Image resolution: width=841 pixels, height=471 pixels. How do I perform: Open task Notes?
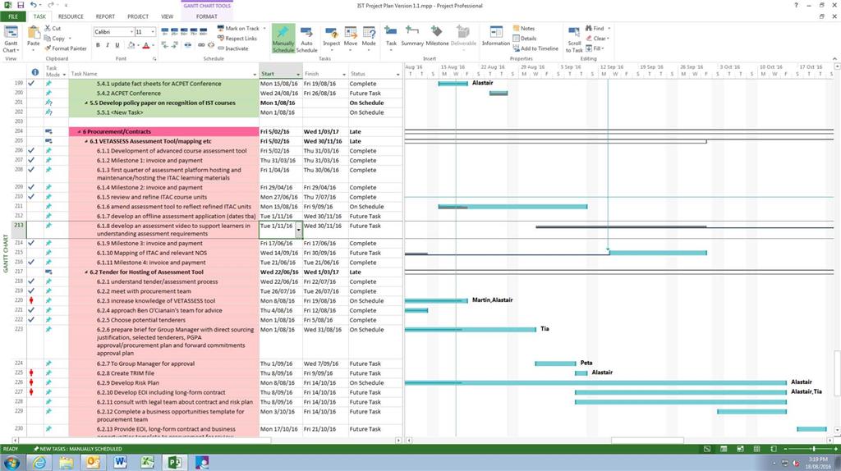pyautogui.click(x=523, y=29)
